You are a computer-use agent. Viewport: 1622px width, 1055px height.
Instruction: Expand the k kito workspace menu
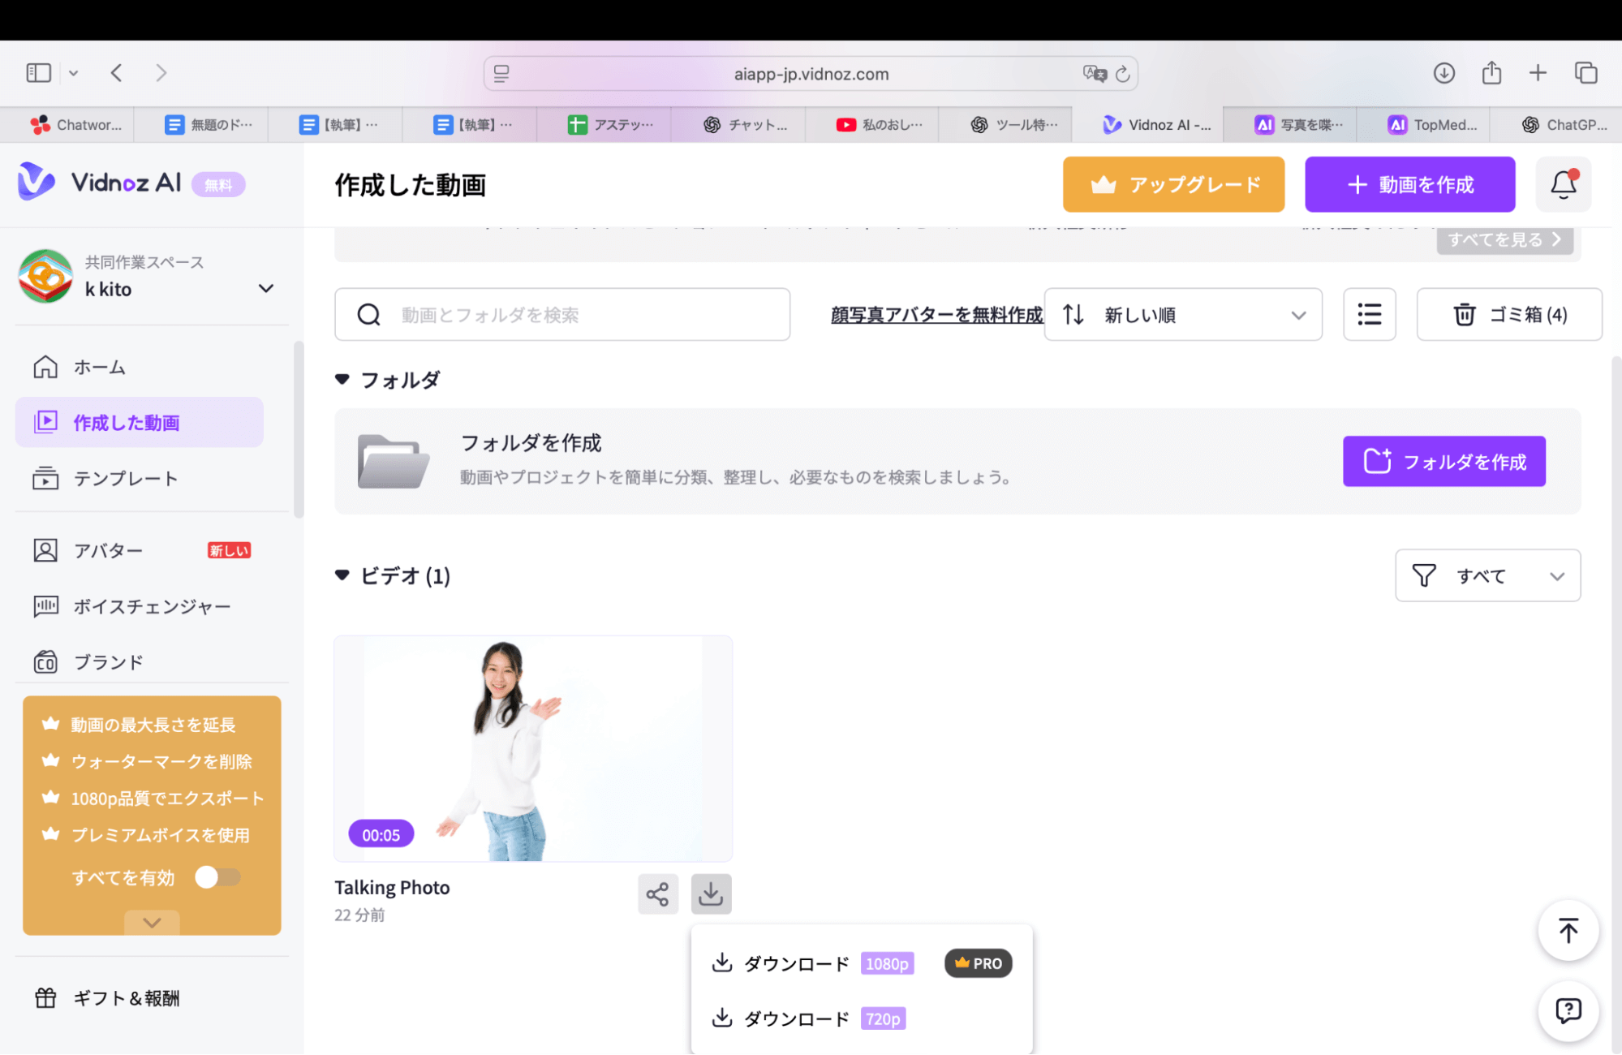(x=265, y=287)
